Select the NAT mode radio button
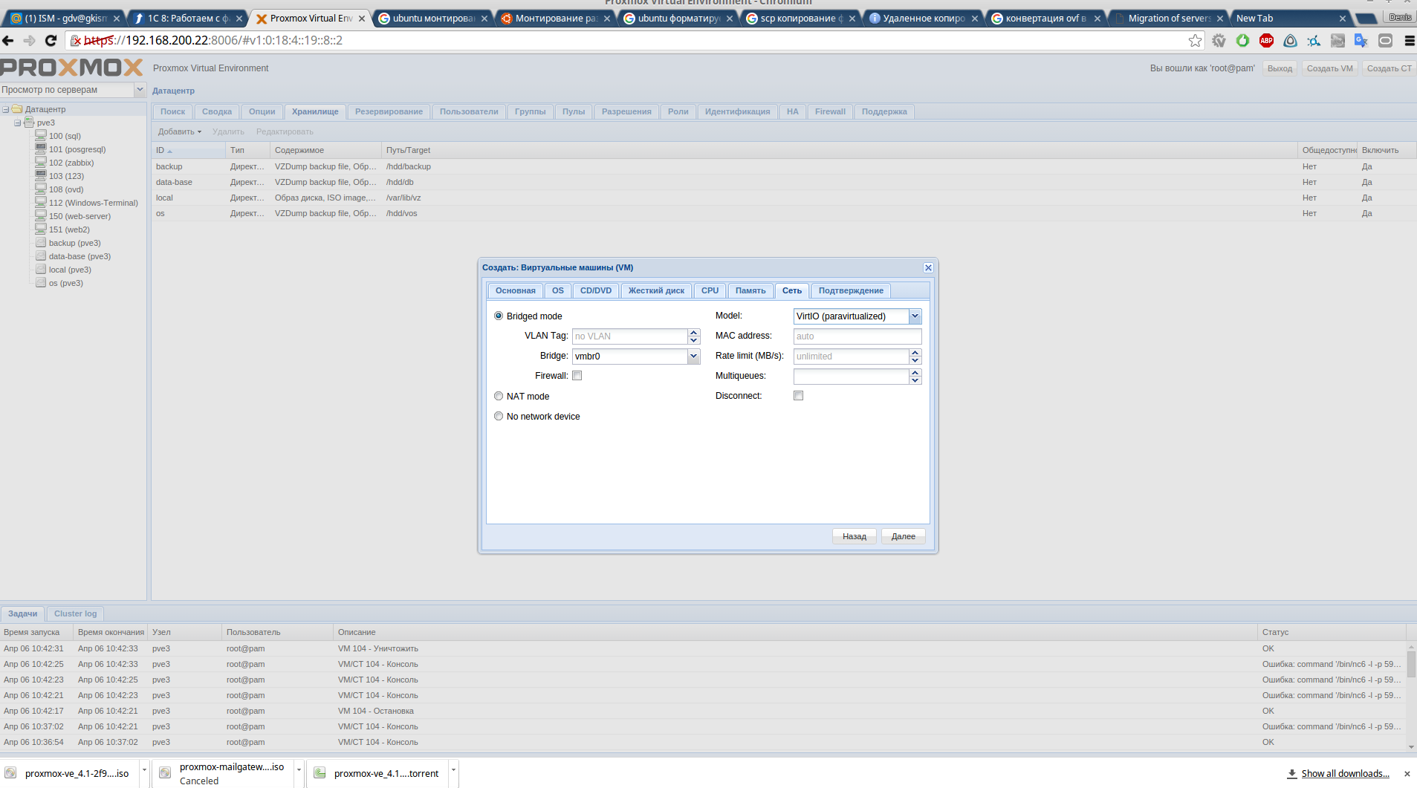 pos(499,397)
